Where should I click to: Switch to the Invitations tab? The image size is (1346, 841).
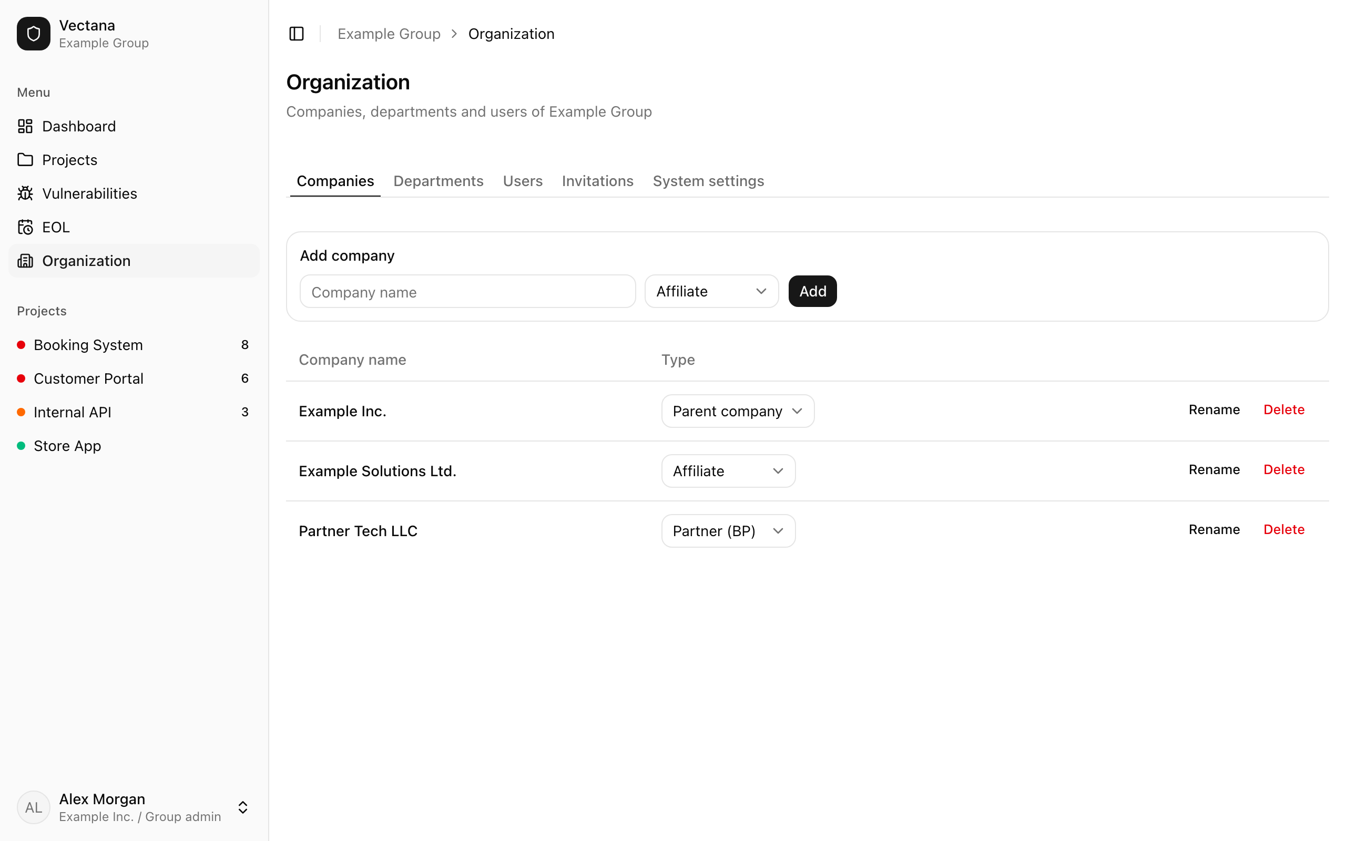597,181
